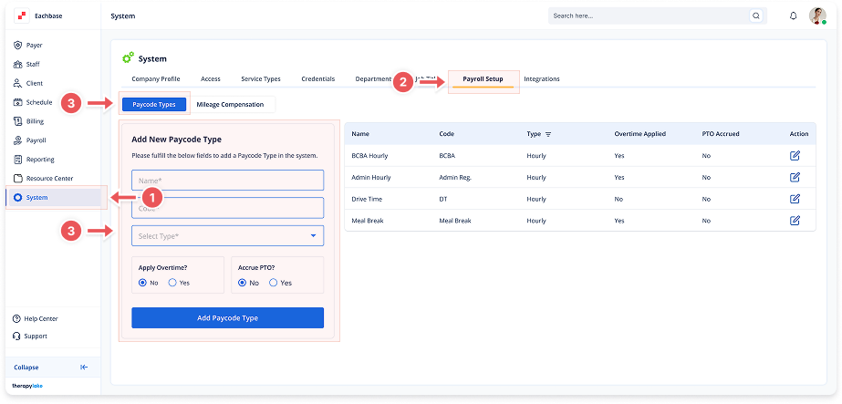
Task: Edit the Admin Hourly paycode row
Action: coord(795,177)
